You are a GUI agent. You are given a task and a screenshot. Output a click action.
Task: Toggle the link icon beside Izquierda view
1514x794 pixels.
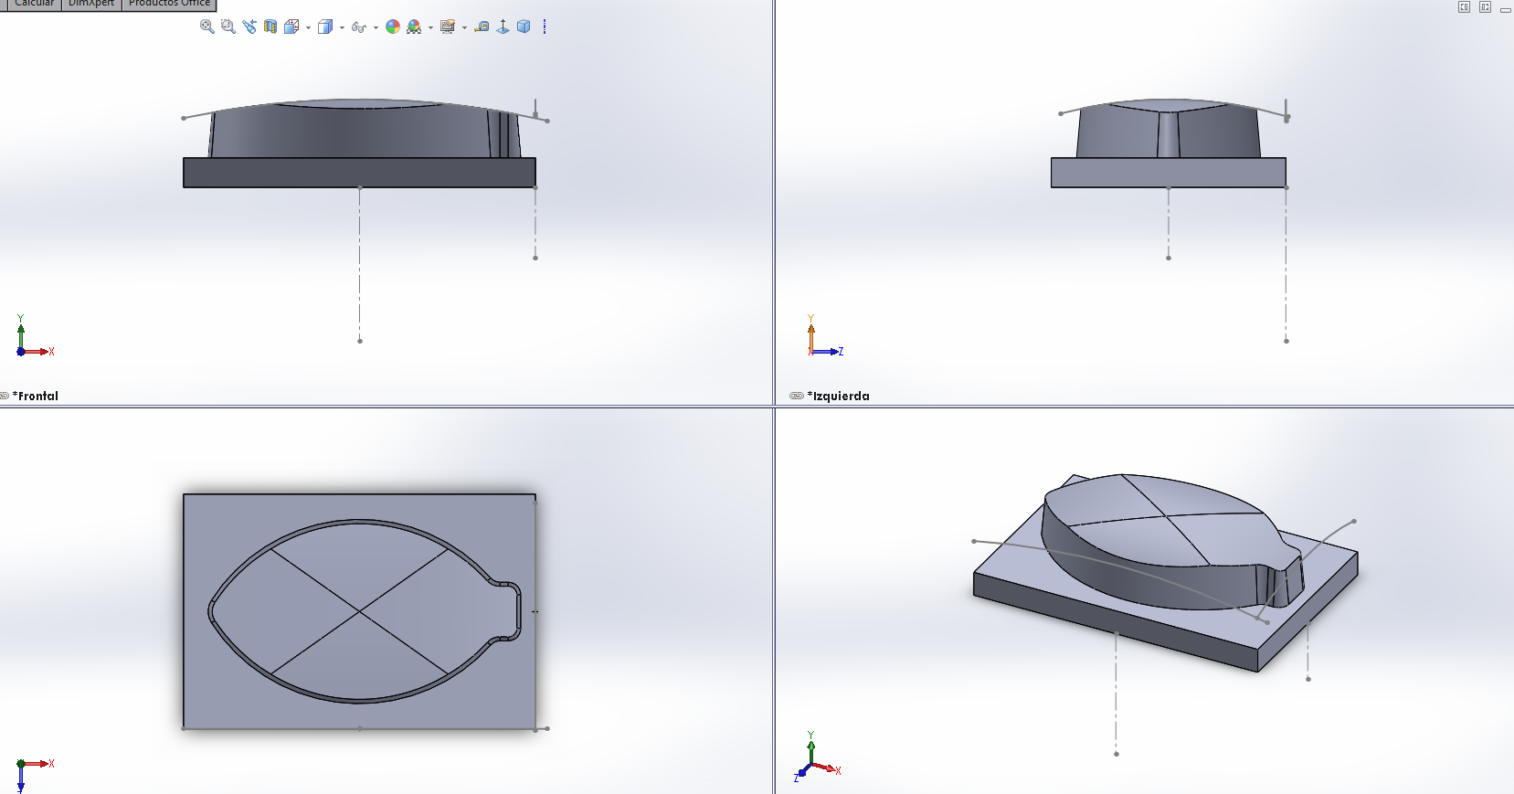(x=796, y=396)
